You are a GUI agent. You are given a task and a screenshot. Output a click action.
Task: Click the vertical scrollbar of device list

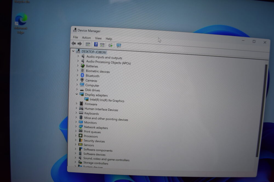tap(262, 111)
